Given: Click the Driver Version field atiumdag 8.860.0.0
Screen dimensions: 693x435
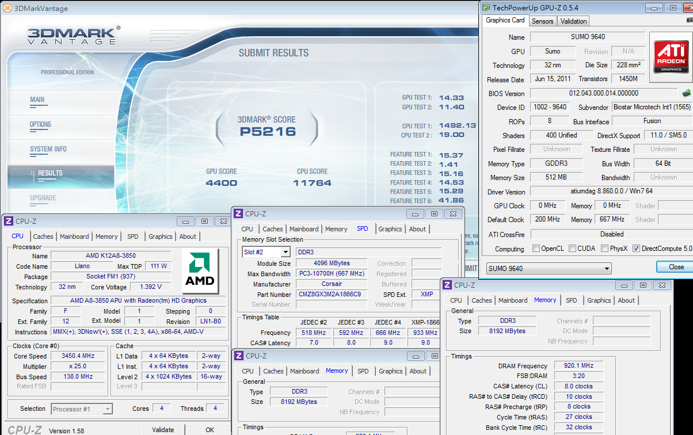Looking at the screenshot, I should point(611,192).
